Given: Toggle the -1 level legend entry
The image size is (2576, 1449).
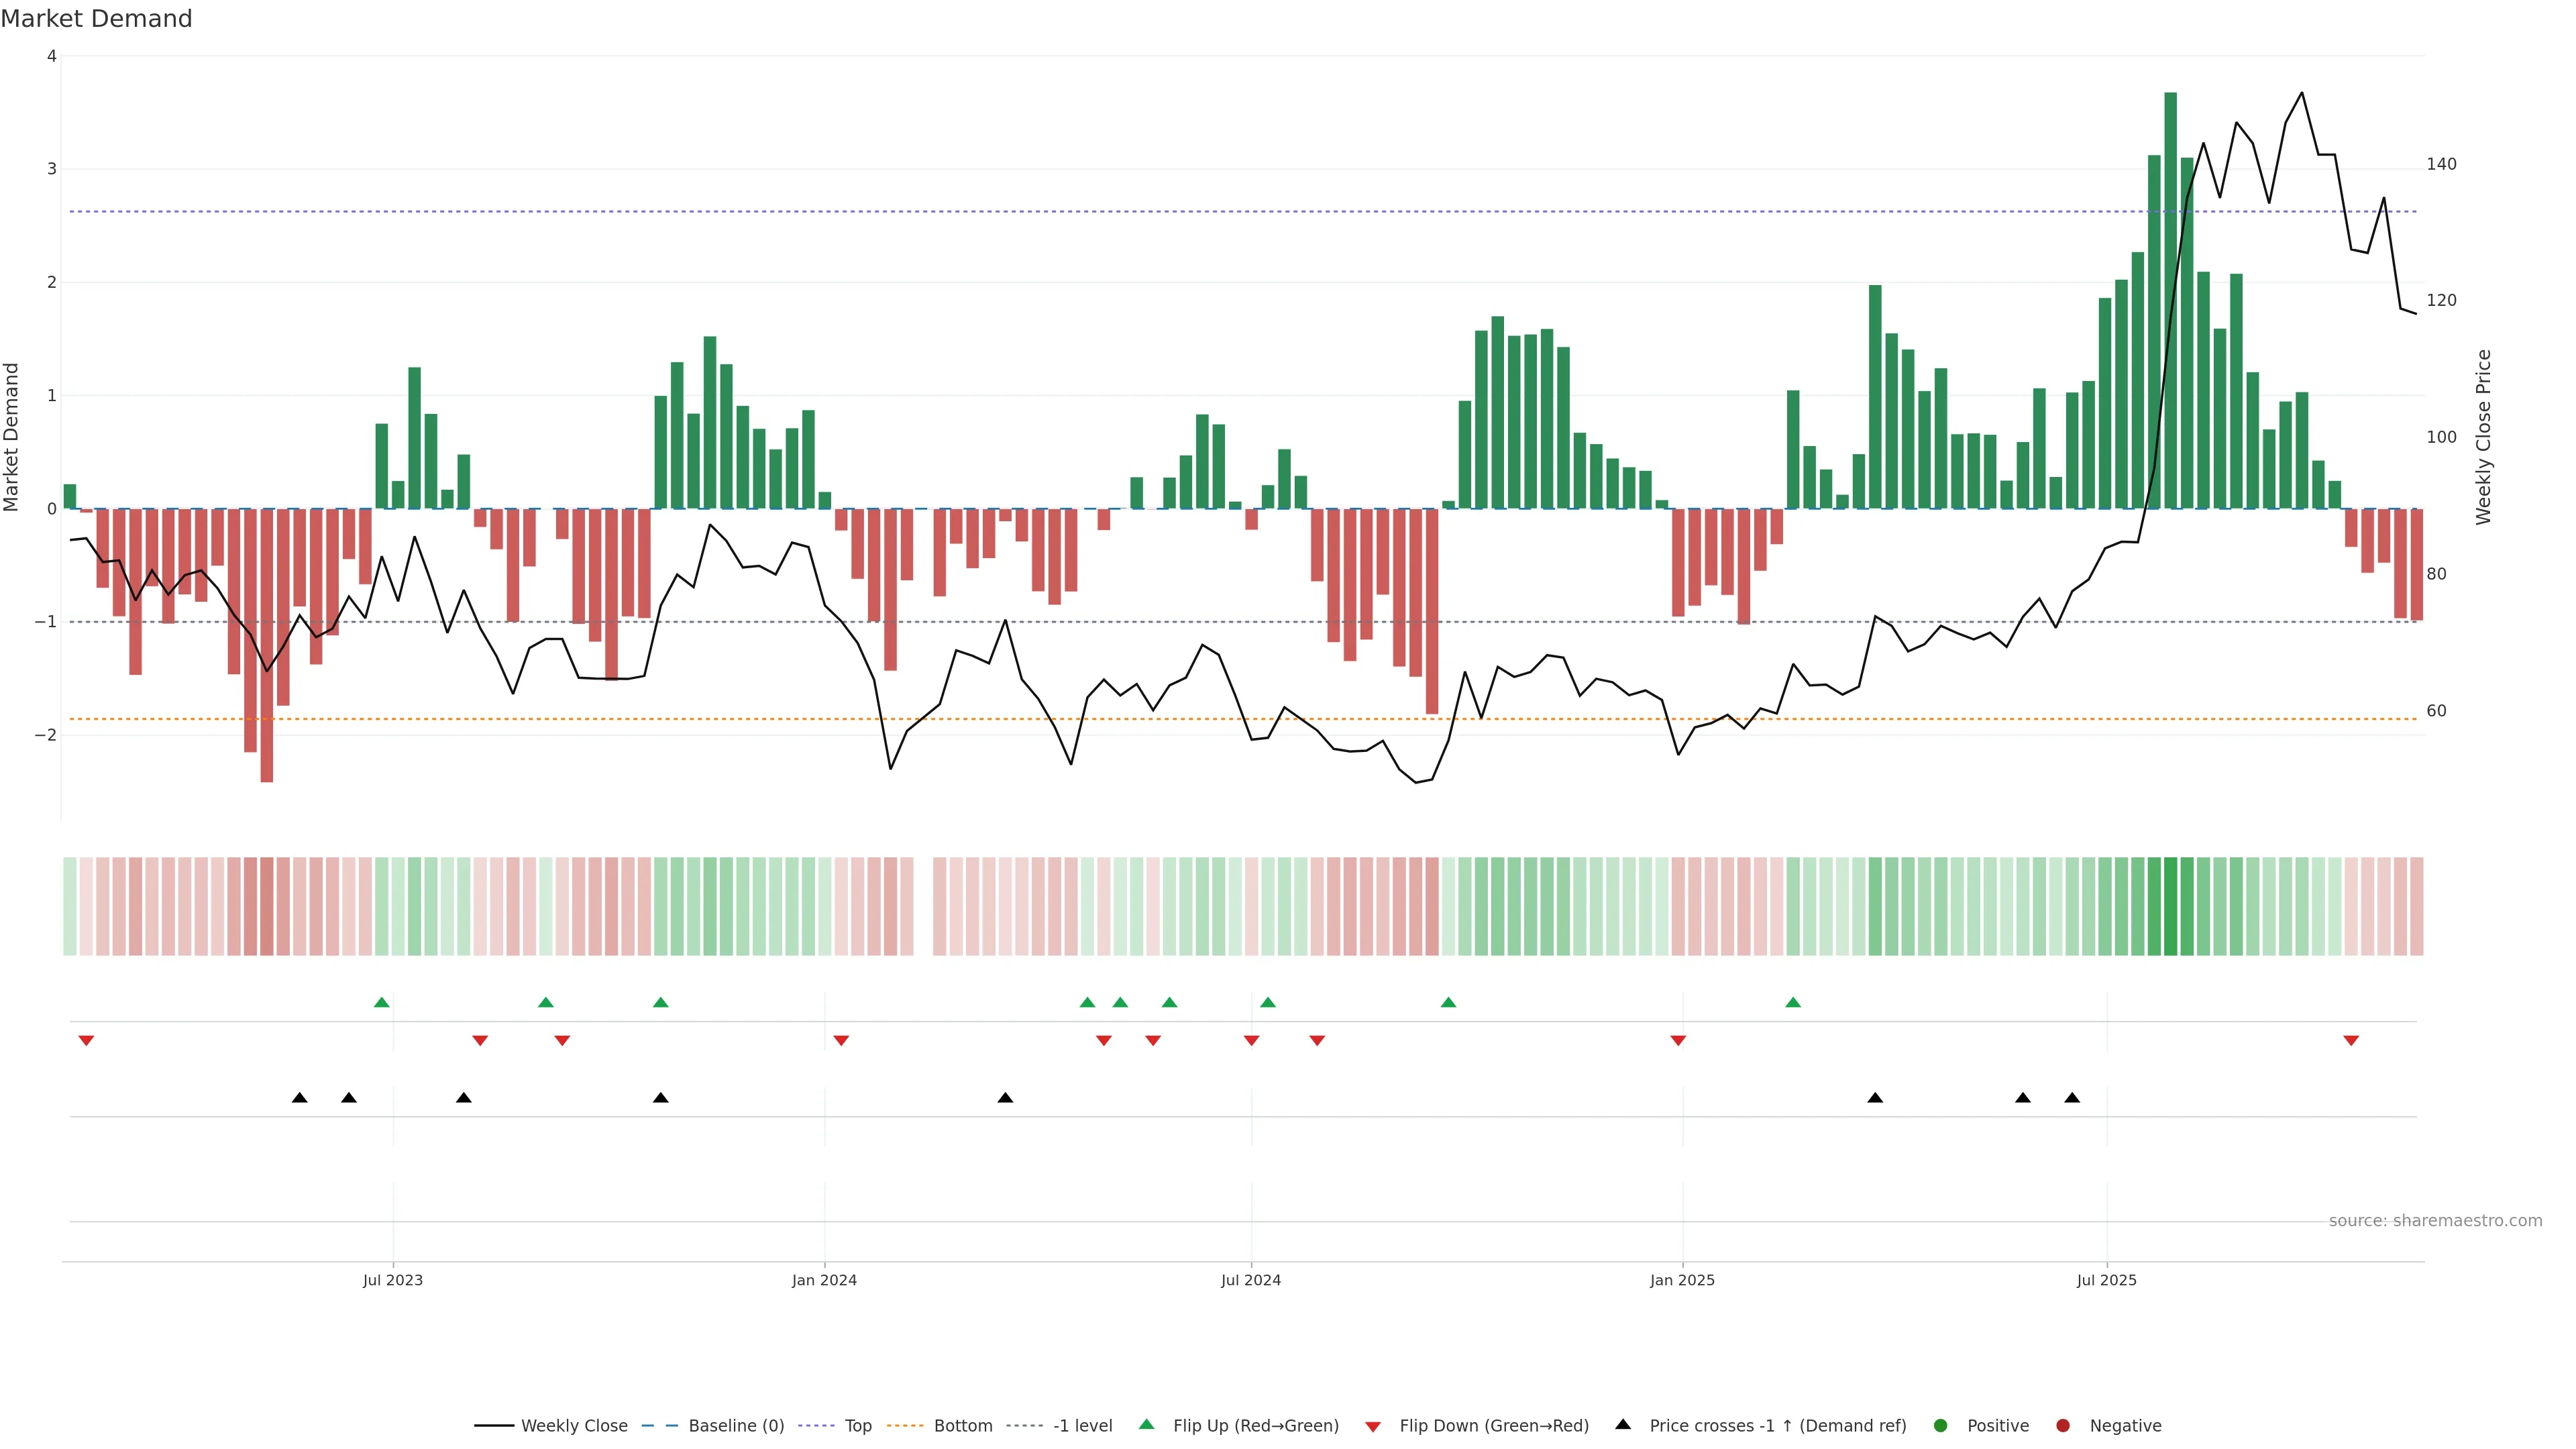Looking at the screenshot, I should [1082, 1426].
